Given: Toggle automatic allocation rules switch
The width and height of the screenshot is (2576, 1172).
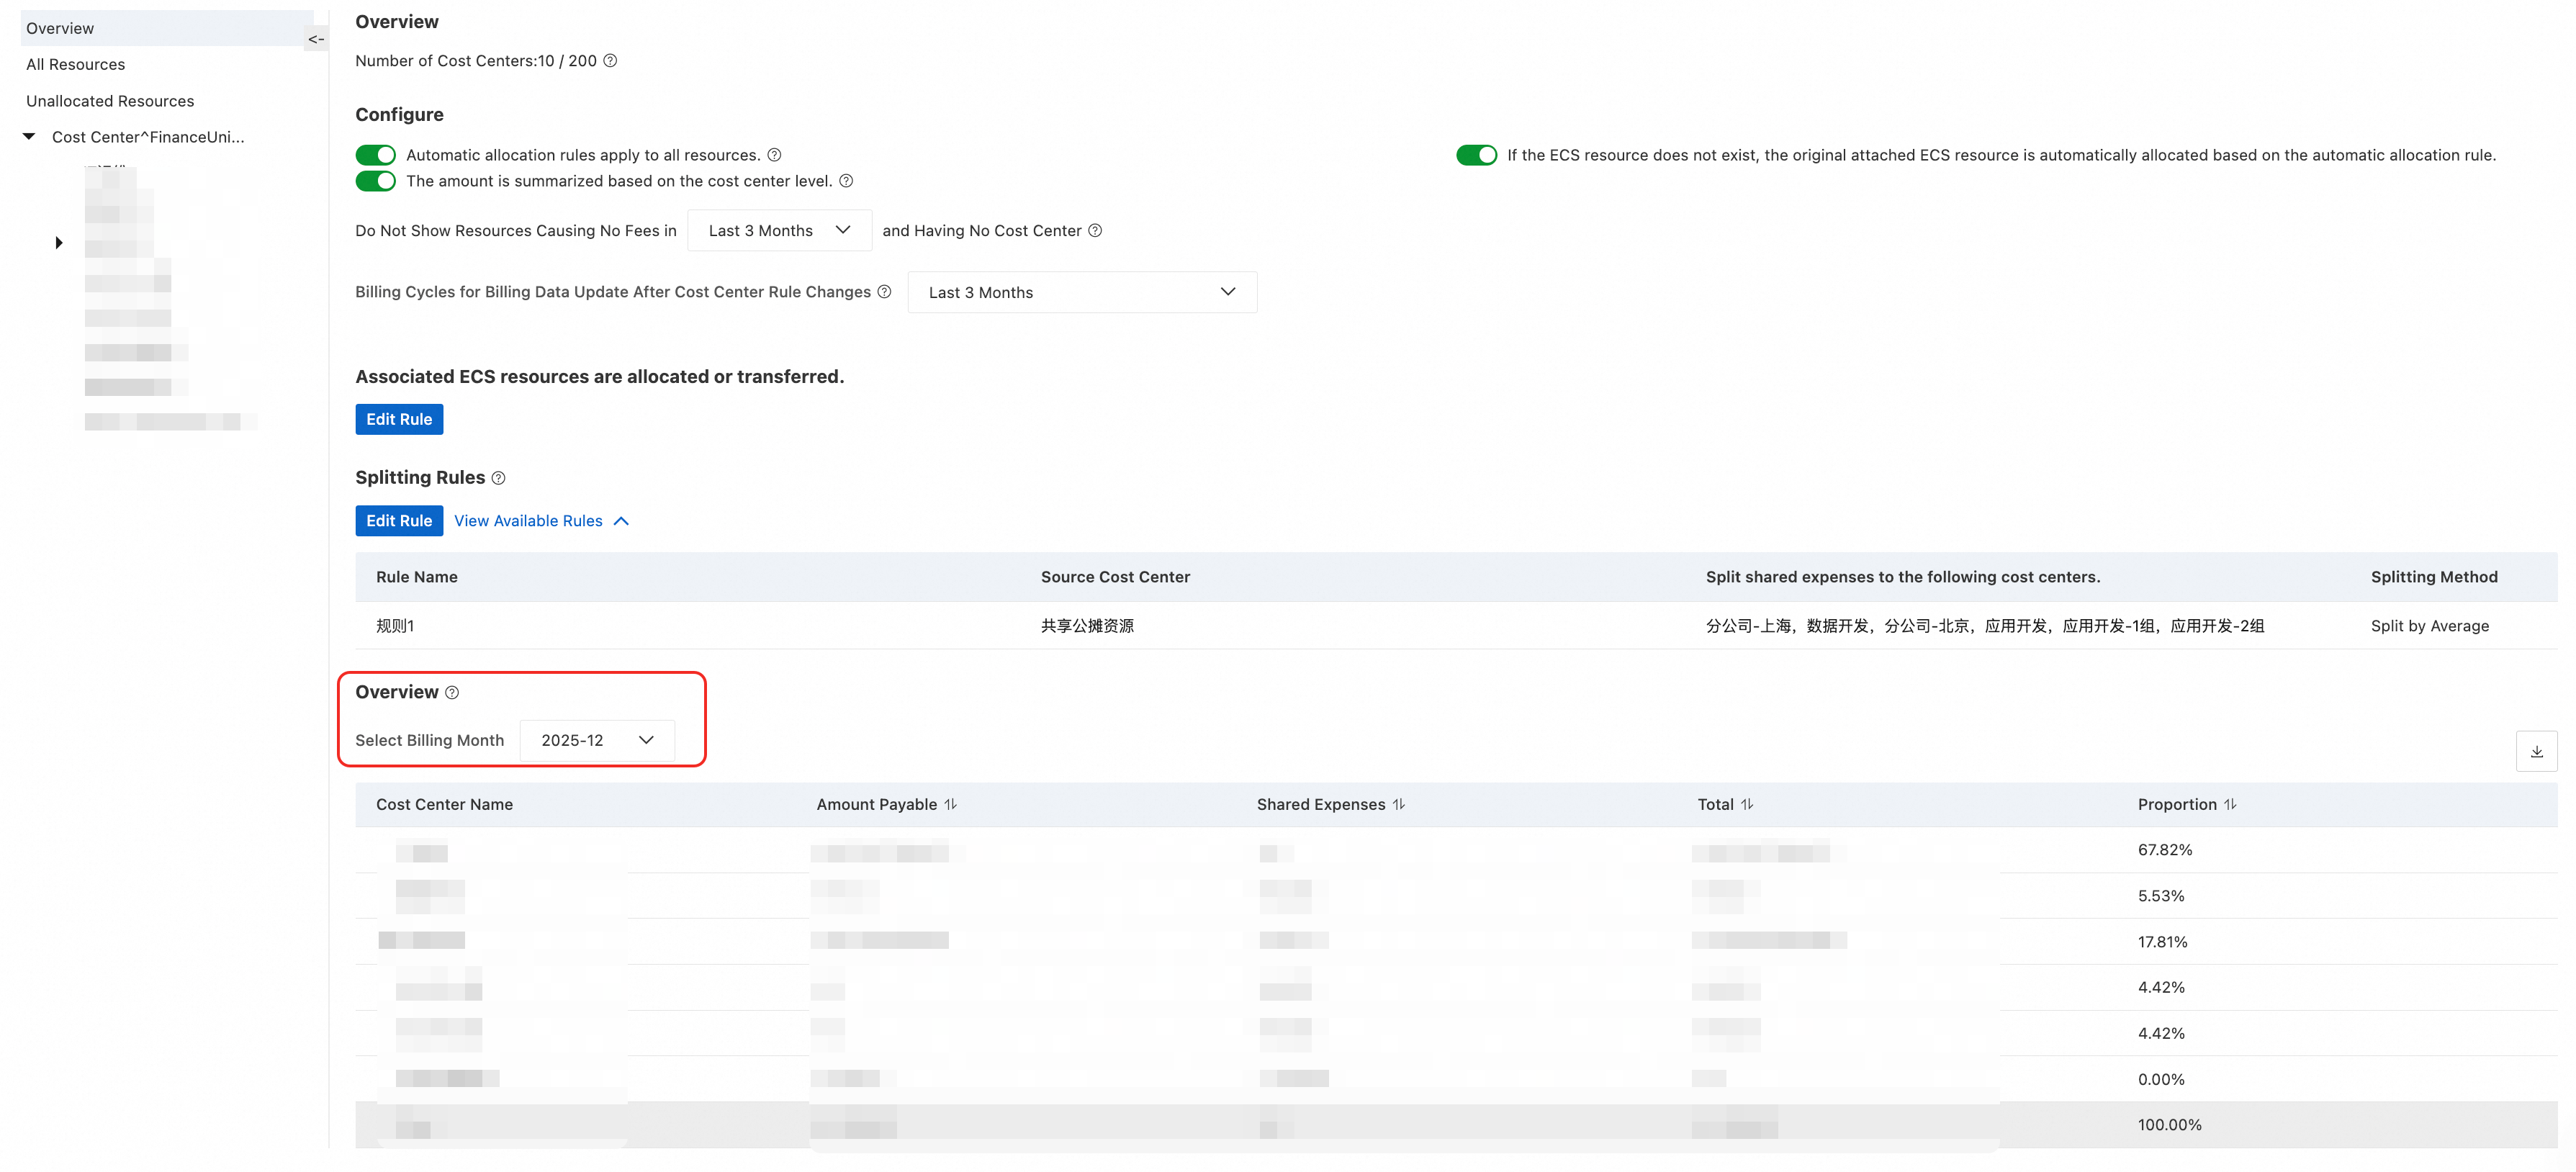Looking at the screenshot, I should point(376,155).
